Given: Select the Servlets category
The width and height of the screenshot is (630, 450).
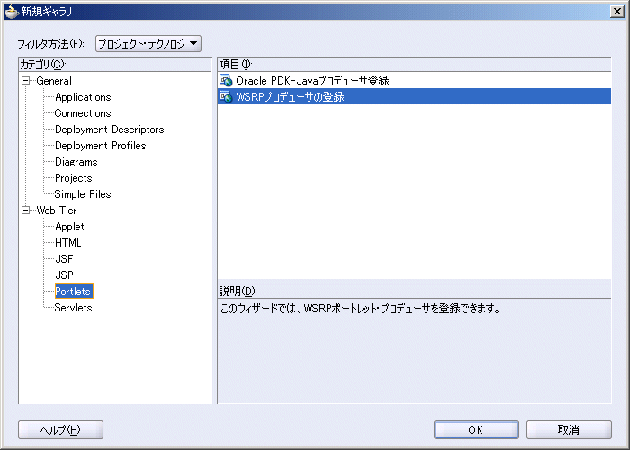Looking at the screenshot, I should 74,308.
